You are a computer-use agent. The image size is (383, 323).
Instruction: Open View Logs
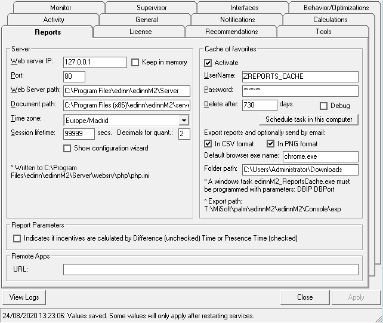click(24, 297)
